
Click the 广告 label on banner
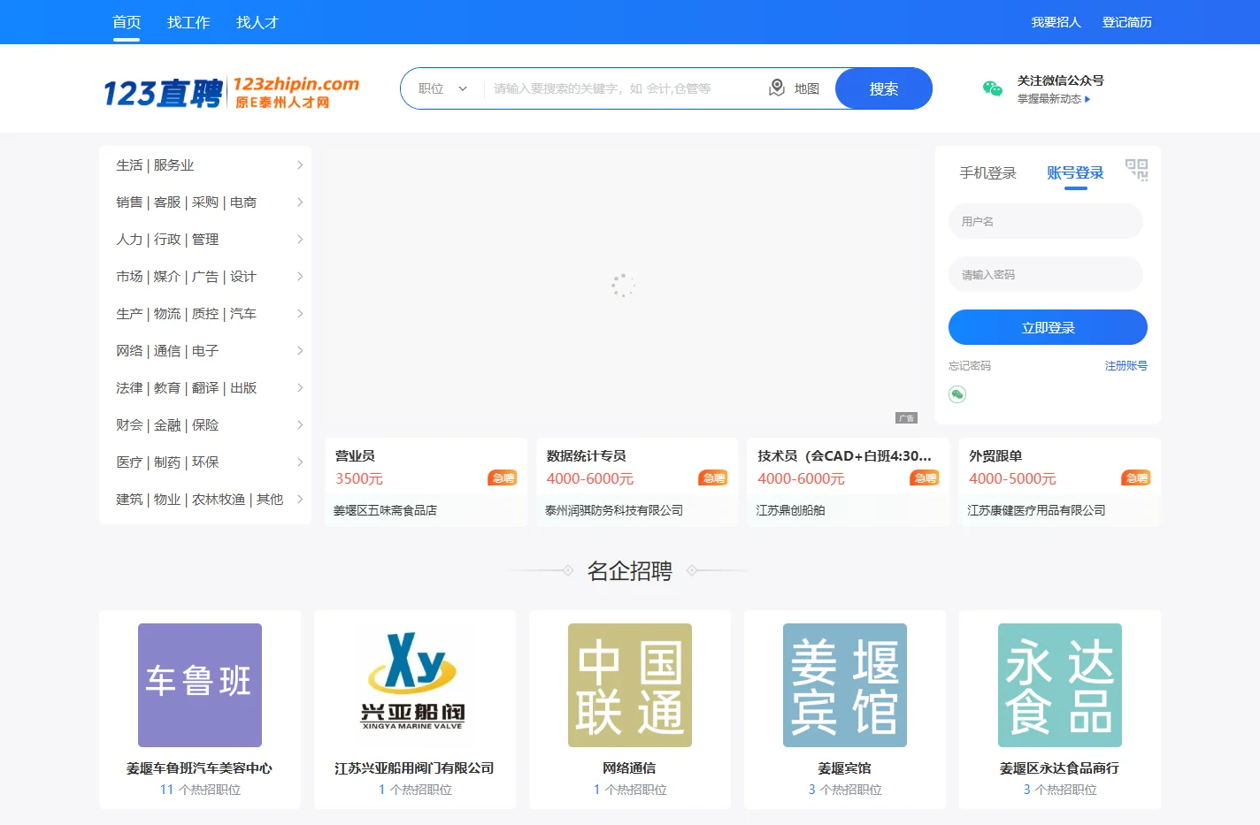tap(906, 418)
